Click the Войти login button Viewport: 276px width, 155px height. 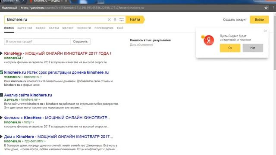259,19
